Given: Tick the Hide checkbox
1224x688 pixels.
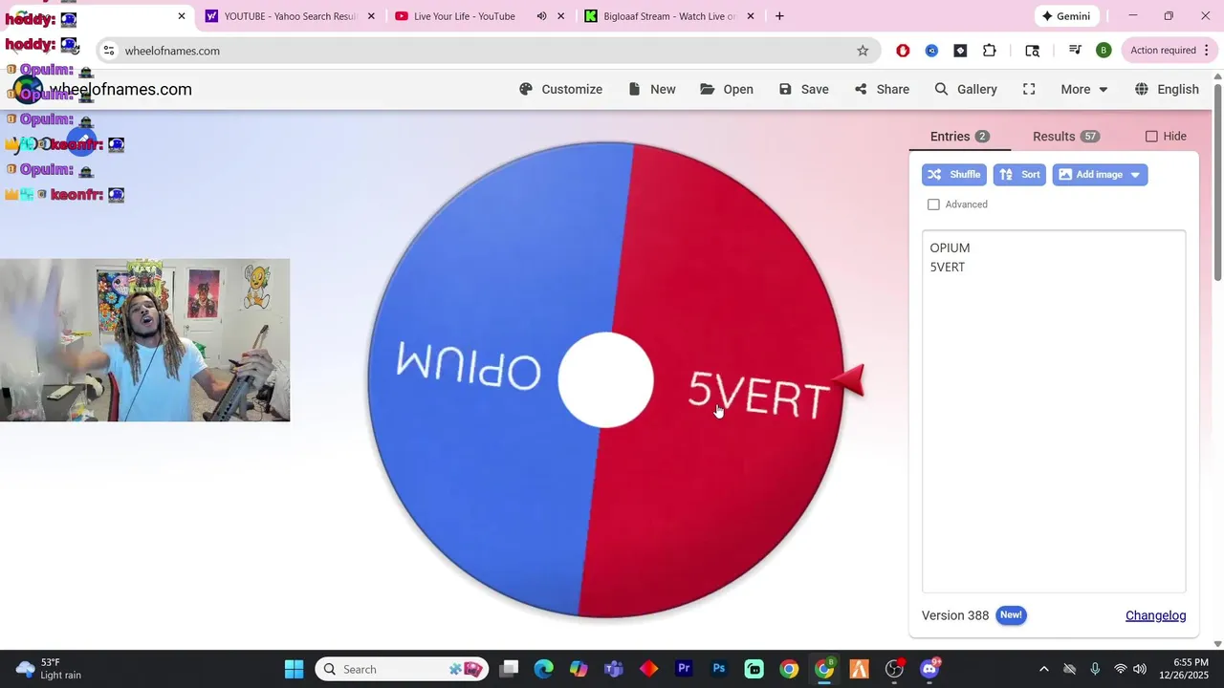Looking at the screenshot, I should pos(1151,137).
